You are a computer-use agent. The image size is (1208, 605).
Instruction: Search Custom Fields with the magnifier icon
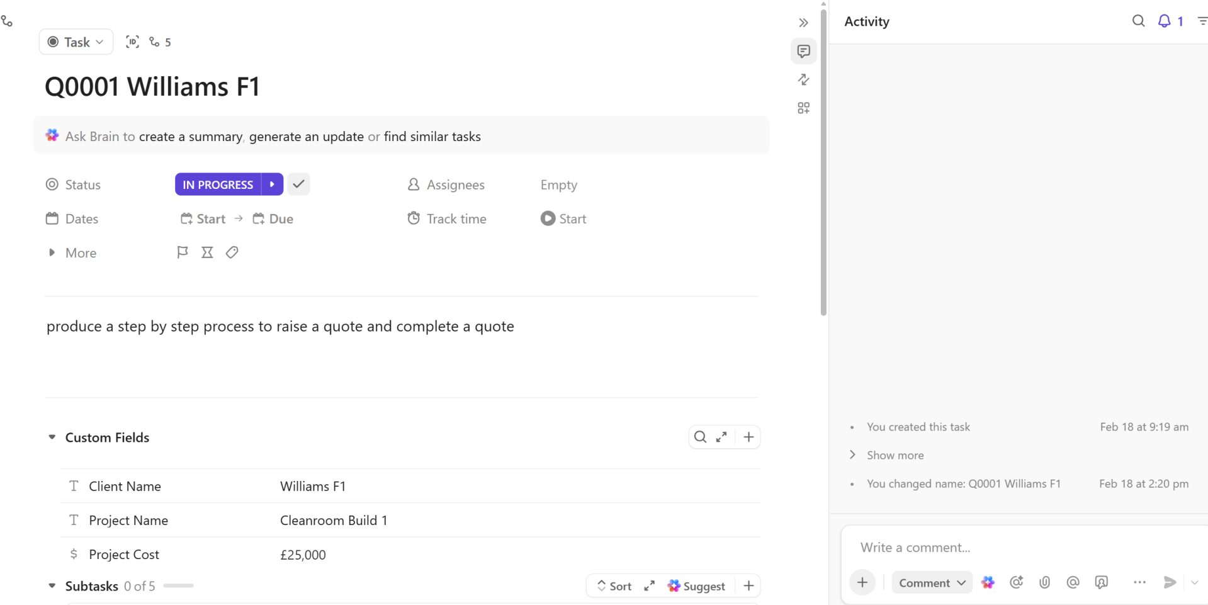[x=700, y=437]
